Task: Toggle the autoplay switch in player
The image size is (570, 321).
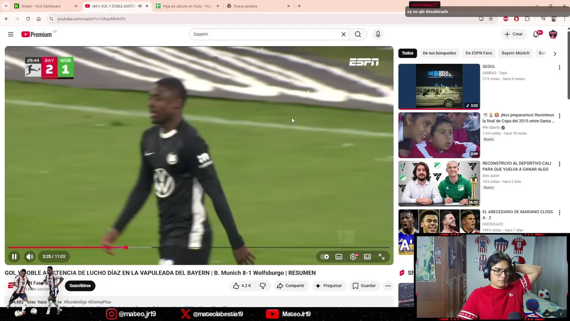Action: pos(325,257)
